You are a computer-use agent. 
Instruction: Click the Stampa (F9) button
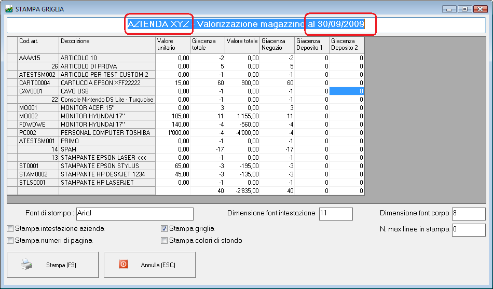coord(53,265)
